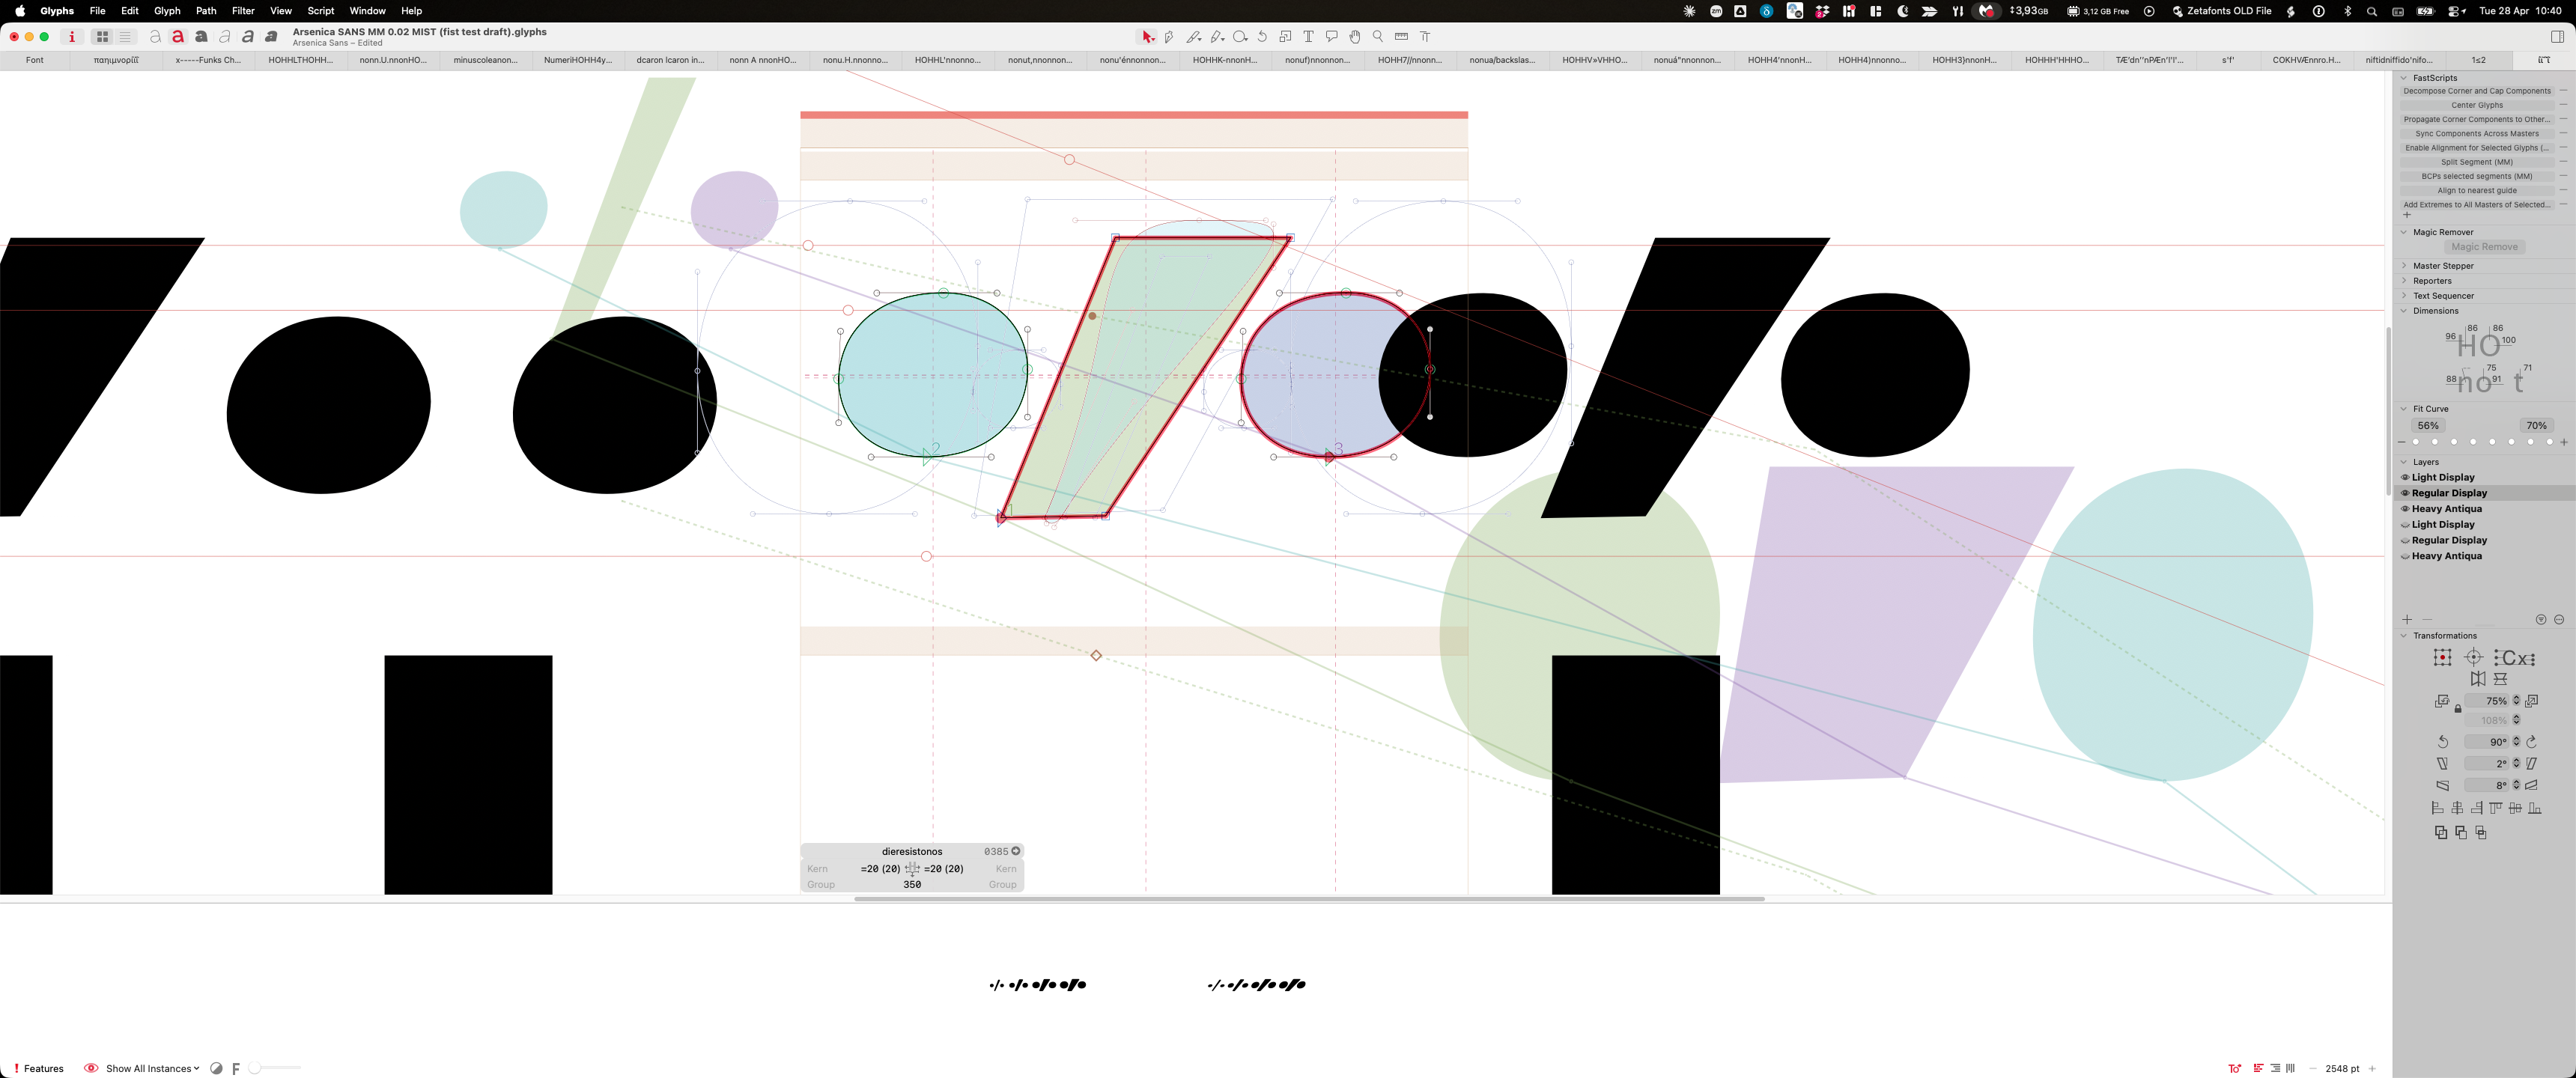Run Decompose Corner and Cap Components script

[x=2477, y=91]
